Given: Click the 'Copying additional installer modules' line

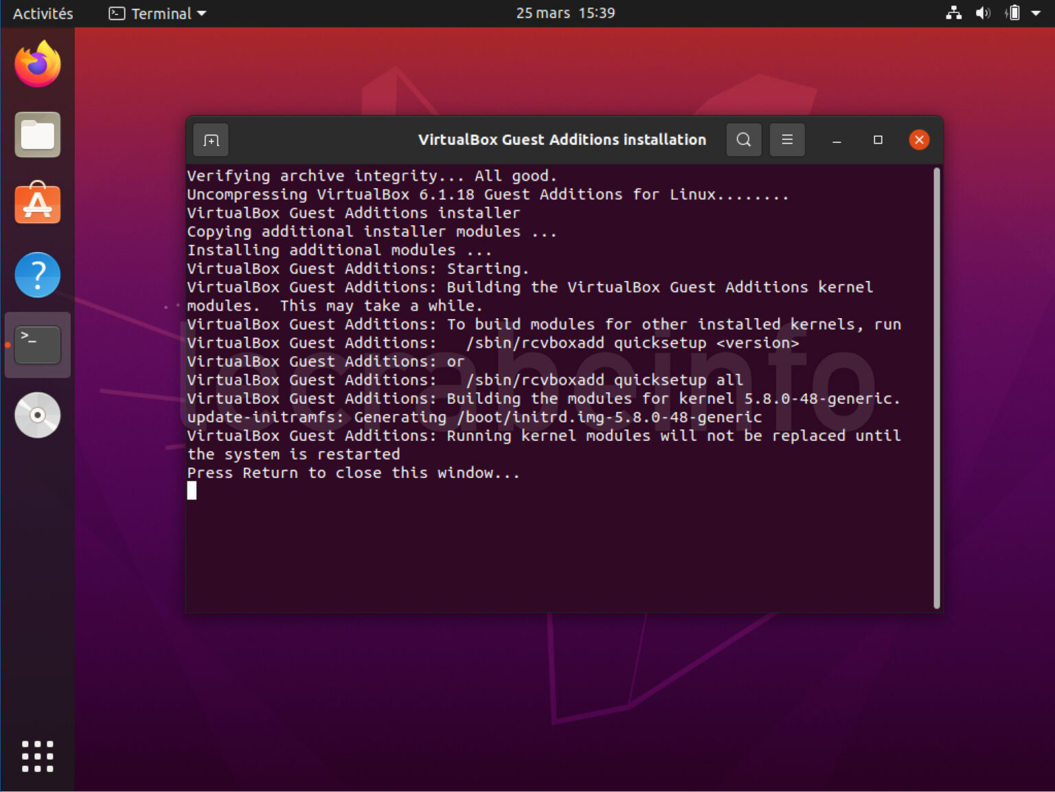Looking at the screenshot, I should pos(372,232).
